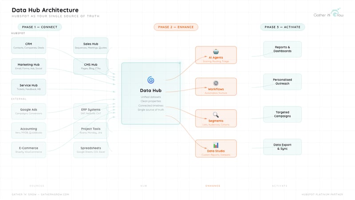Screen dimensions: 355x200
Task: Open the Marketing Hub card
Action: (x=28, y=66)
